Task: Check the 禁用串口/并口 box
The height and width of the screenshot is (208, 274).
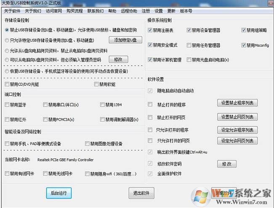Action: tap(45, 105)
